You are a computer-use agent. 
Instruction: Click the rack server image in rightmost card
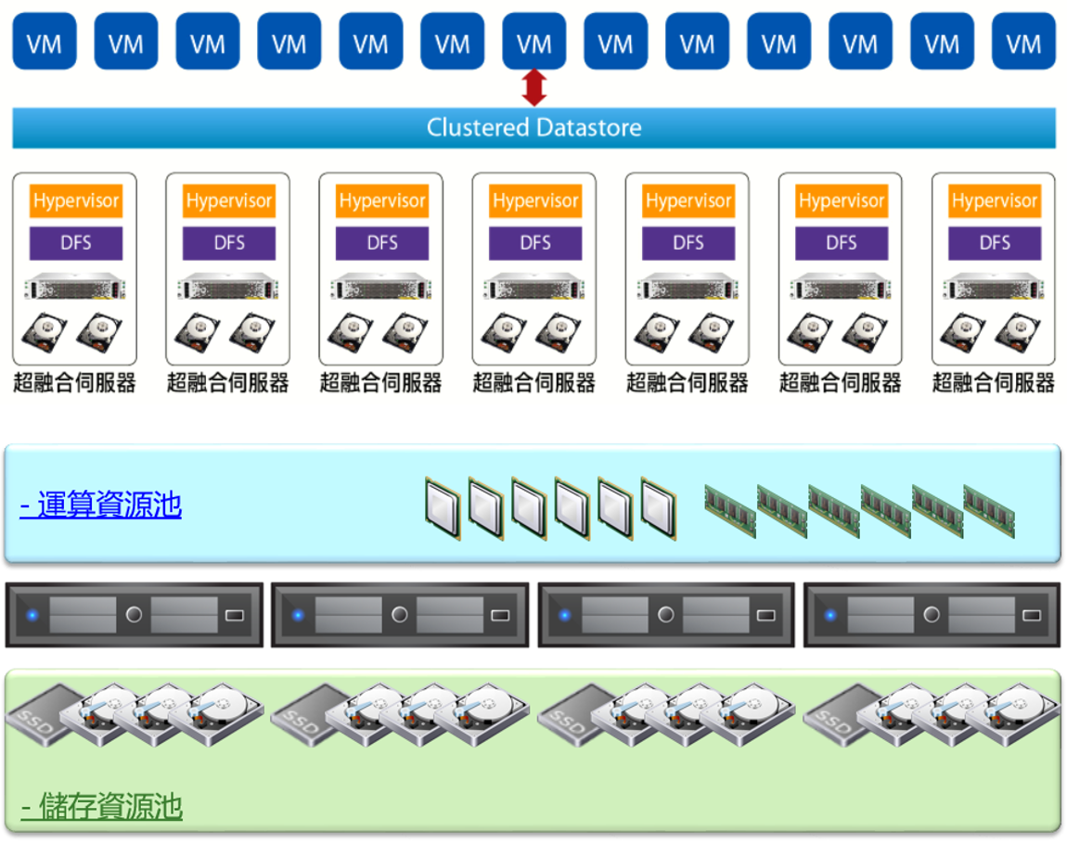(994, 287)
